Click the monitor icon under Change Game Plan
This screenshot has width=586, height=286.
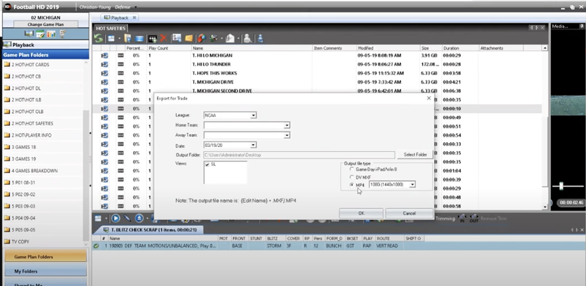29,34
